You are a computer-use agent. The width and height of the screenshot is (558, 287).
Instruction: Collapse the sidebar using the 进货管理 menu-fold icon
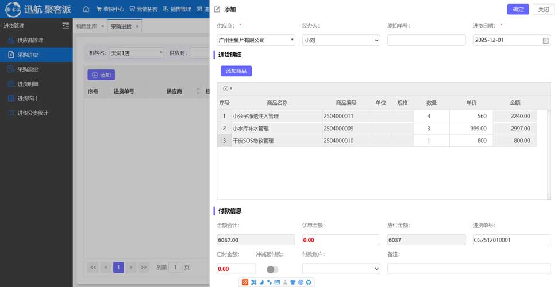[x=66, y=26]
